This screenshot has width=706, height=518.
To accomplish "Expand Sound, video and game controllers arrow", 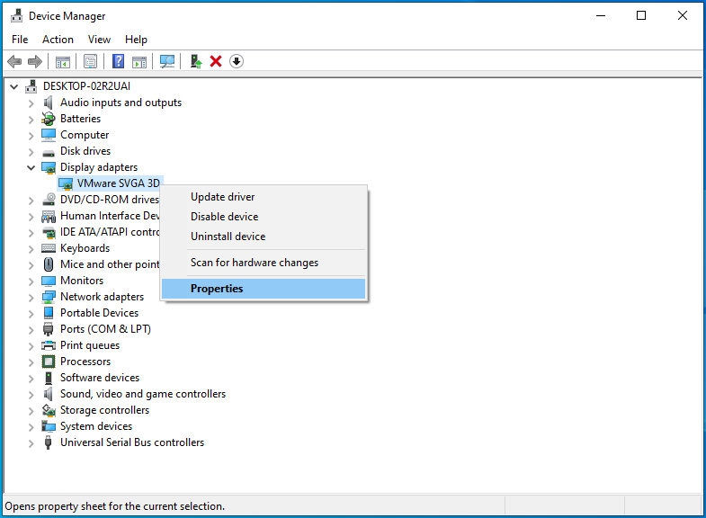I will [31, 395].
